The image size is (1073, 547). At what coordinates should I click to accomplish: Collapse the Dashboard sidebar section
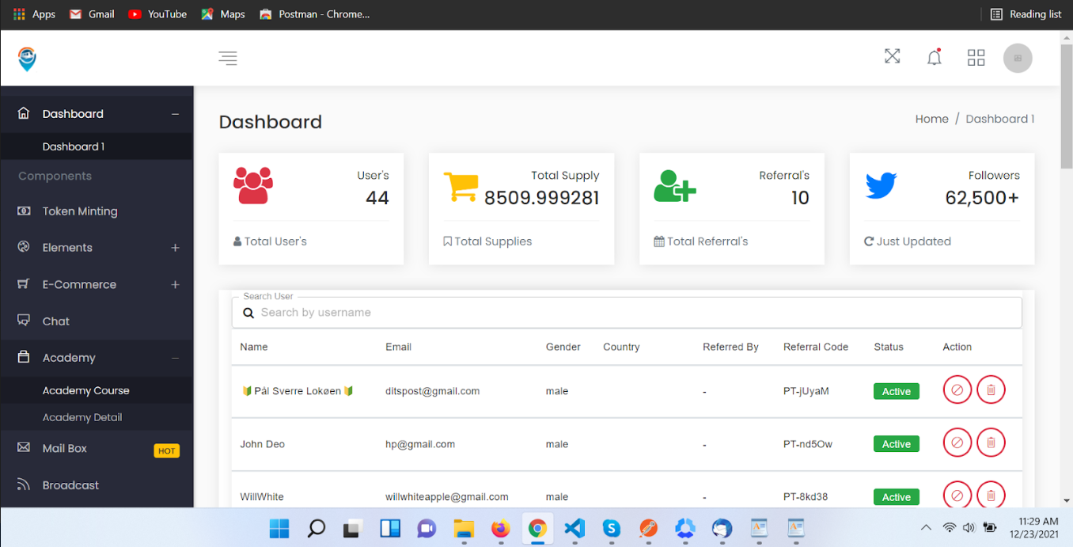tap(176, 114)
